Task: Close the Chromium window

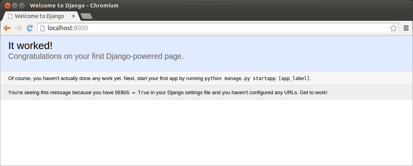Action: 7,5
